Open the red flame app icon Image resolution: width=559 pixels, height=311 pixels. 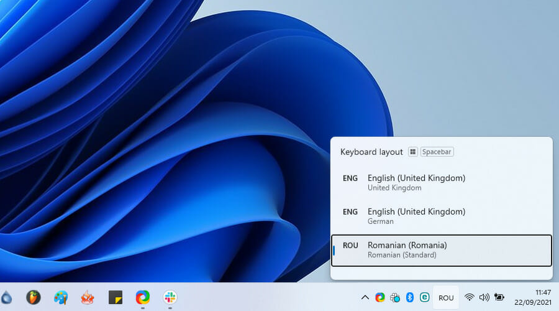tap(88, 297)
